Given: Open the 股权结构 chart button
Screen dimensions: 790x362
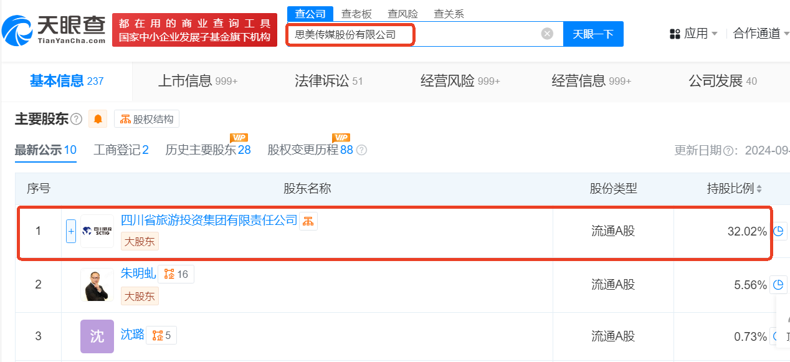Looking at the screenshot, I should [x=146, y=119].
